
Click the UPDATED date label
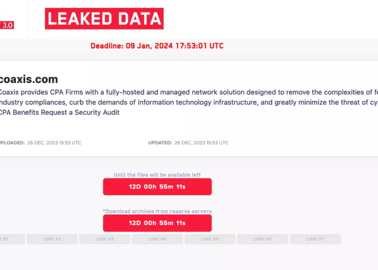click(x=160, y=143)
